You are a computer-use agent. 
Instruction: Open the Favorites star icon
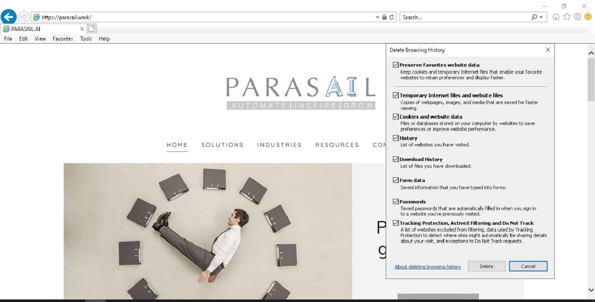567,17
